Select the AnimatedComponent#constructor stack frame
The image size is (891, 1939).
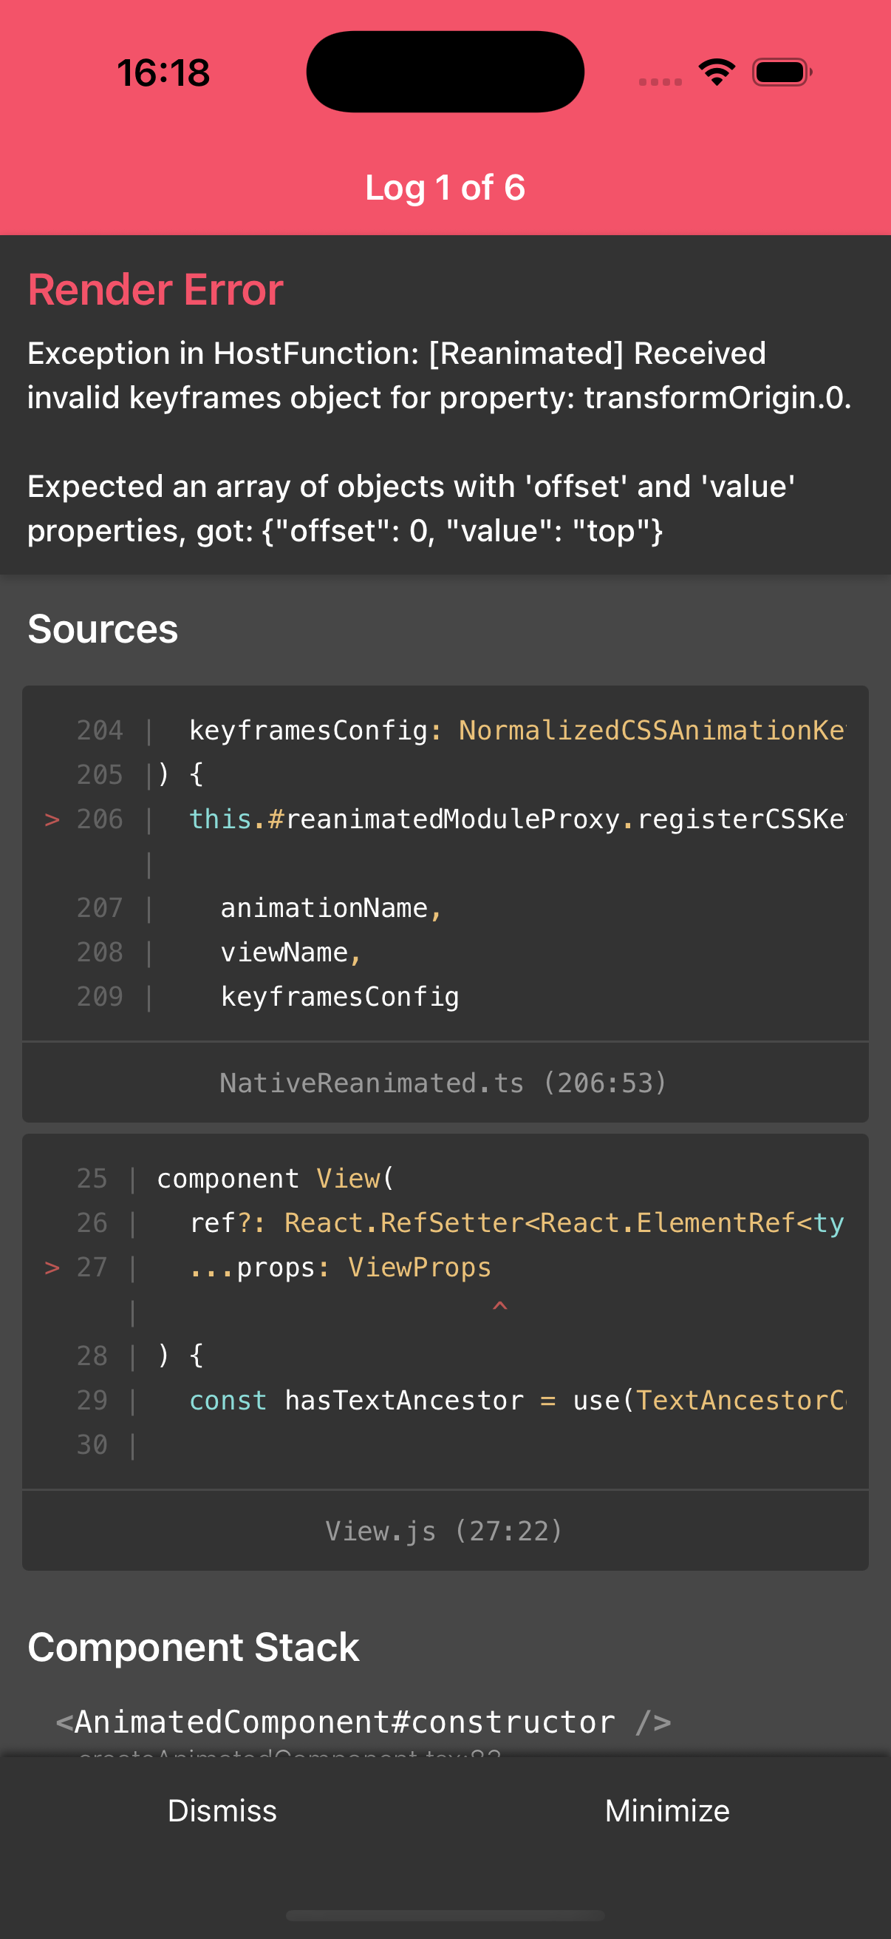pos(363,1722)
